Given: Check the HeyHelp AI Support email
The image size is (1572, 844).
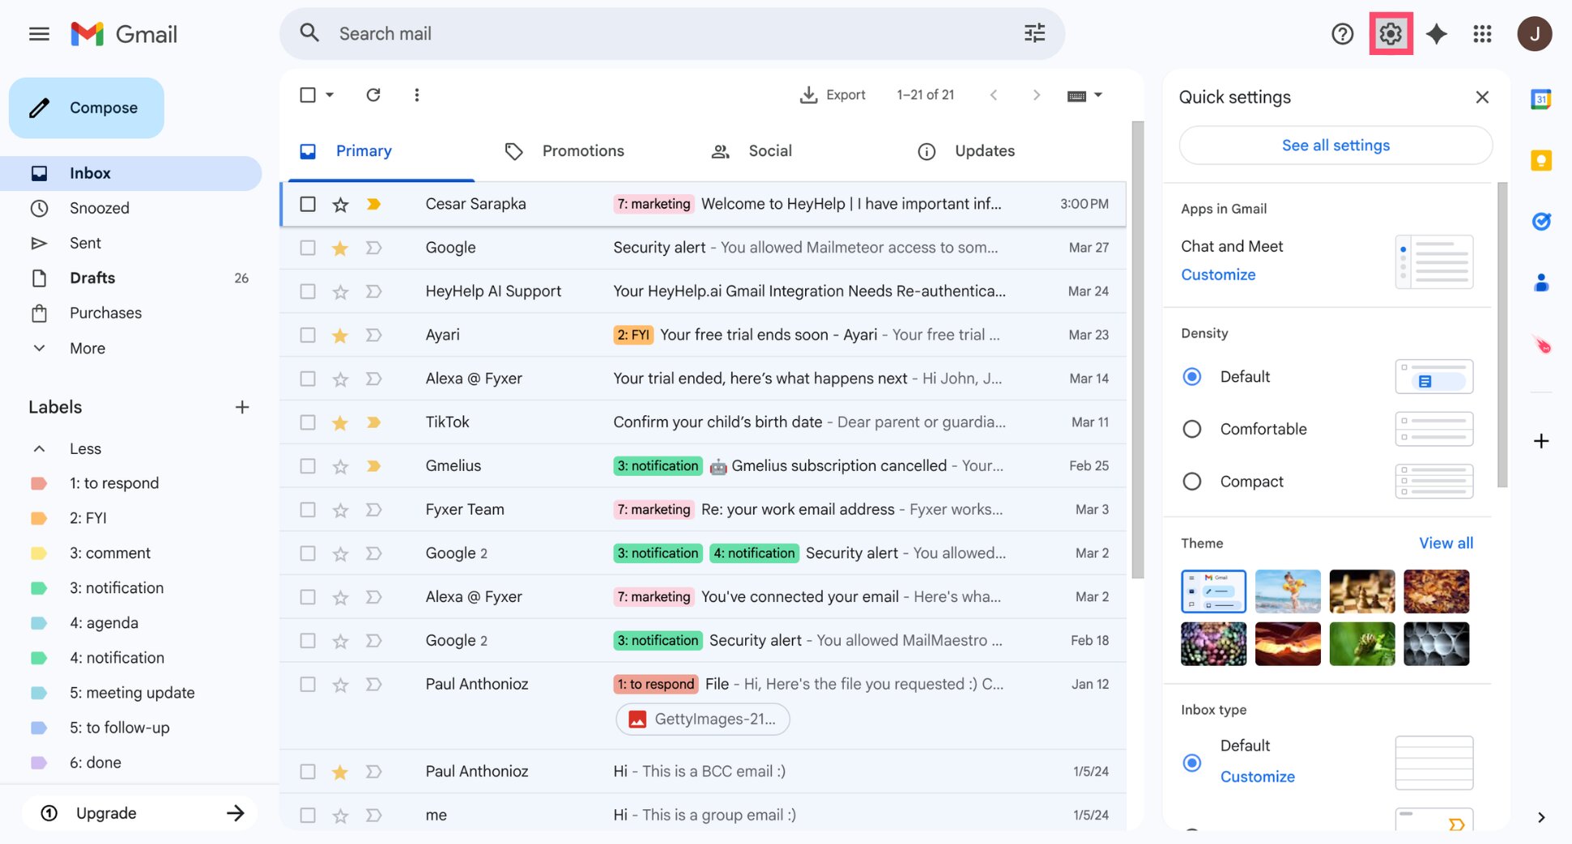Looking at the screenshot, I should coord(308,291).
